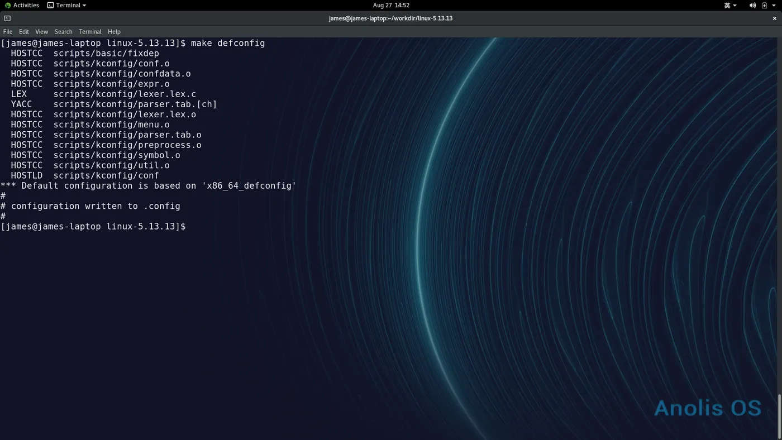
Task: Click the battery charging icon
Action: click(765, 5)
